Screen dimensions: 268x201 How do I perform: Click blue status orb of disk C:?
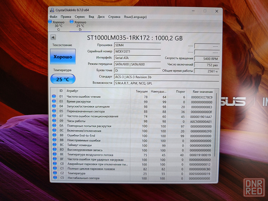50,22
